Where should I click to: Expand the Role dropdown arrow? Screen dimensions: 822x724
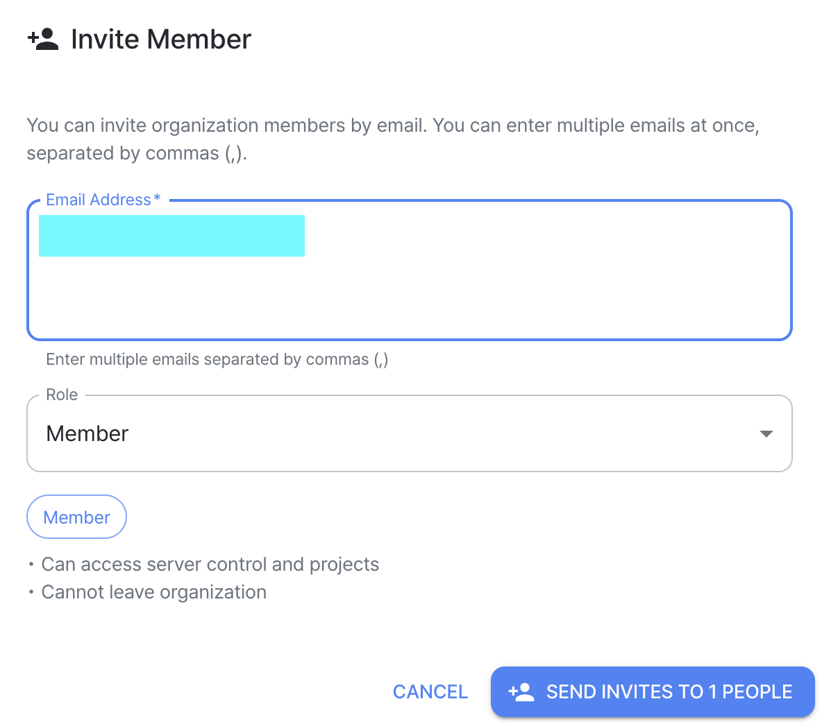(766, 434)
